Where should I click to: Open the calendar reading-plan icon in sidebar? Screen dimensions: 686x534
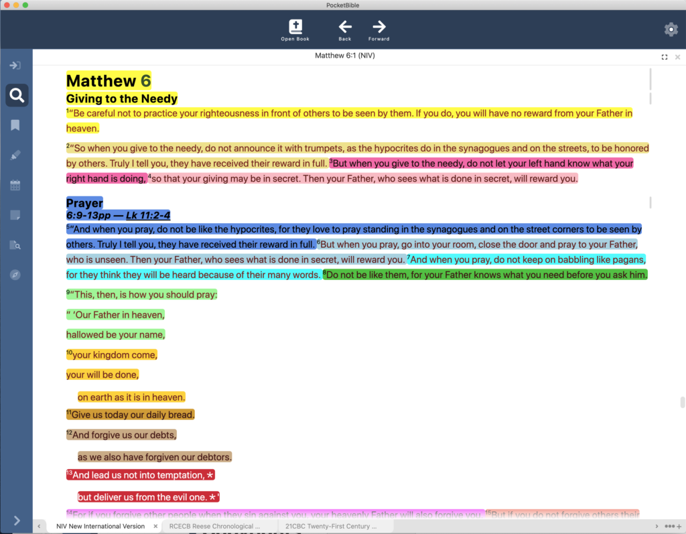click(x=15, y=185)
